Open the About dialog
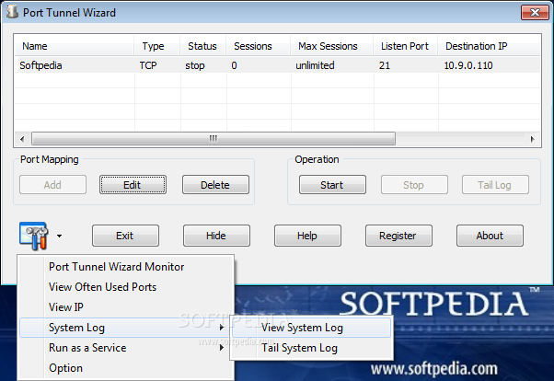554x381 pixels. point(490,236)
